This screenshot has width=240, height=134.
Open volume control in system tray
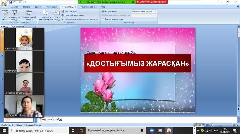tap(211, 131)
